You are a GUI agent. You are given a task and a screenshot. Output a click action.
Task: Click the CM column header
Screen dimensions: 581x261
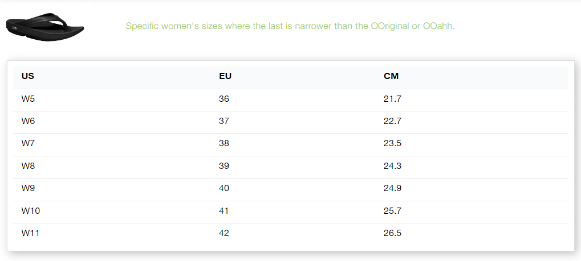(x=391, y=76)
